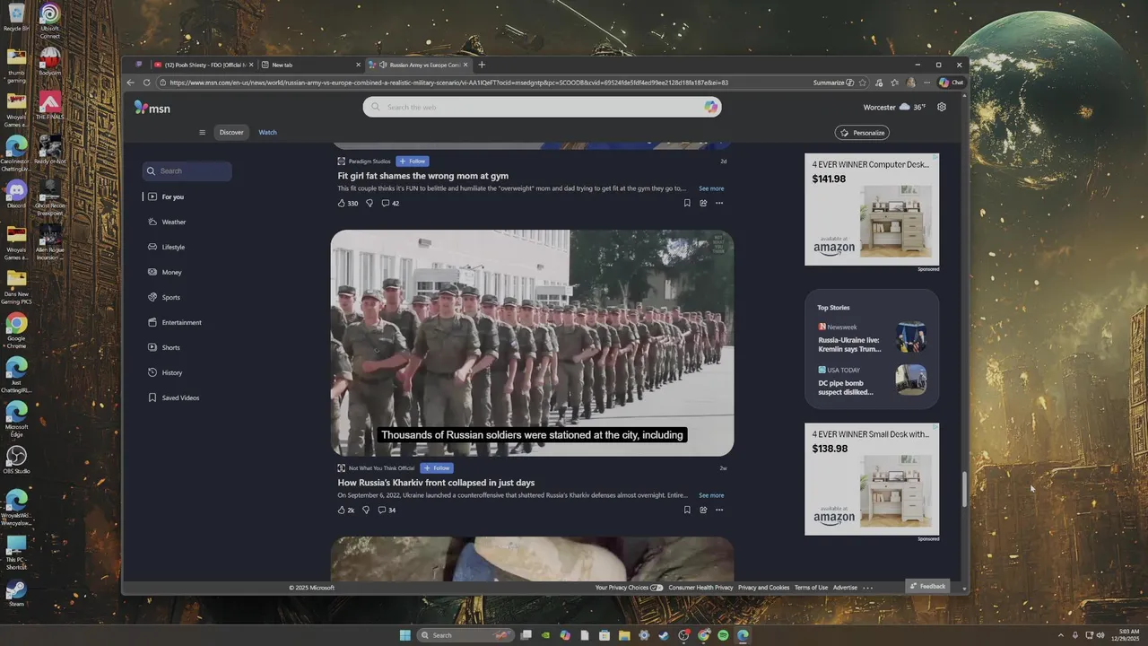Open comments on Kharkiv front video

[x=387, y=510]
